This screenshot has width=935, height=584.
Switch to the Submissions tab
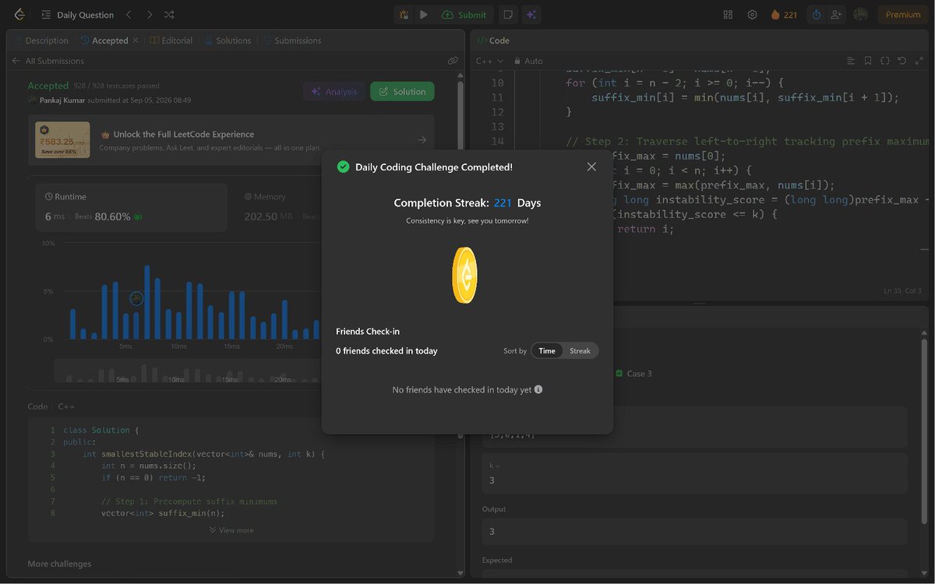(x=291, y=40)
